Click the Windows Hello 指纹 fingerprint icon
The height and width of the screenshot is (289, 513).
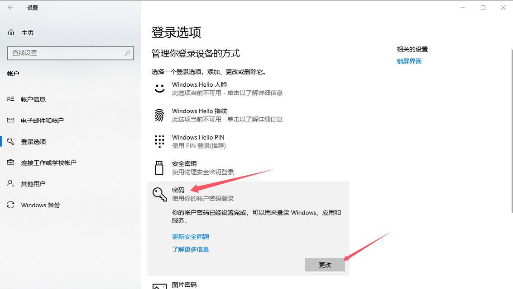pos(160,115)
